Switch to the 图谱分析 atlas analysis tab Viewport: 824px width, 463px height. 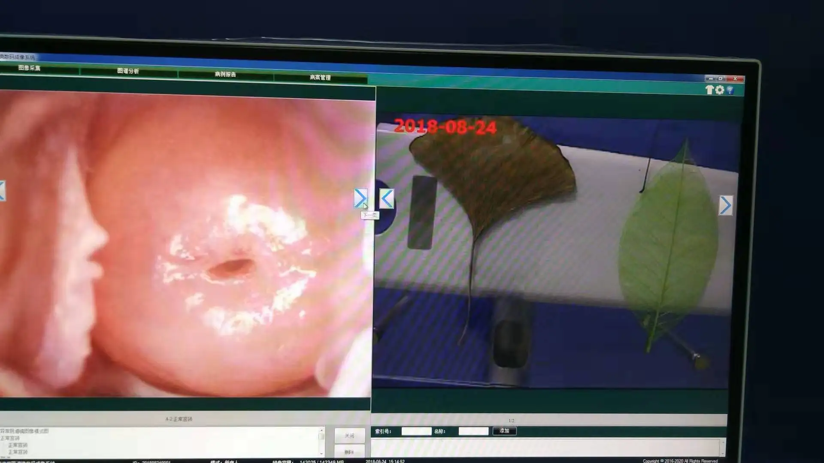[x=128, y=71]
